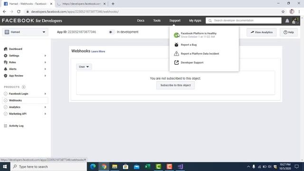Screen dimensions: 304x171
Task: Open the Docs menu
Action: 141,20
